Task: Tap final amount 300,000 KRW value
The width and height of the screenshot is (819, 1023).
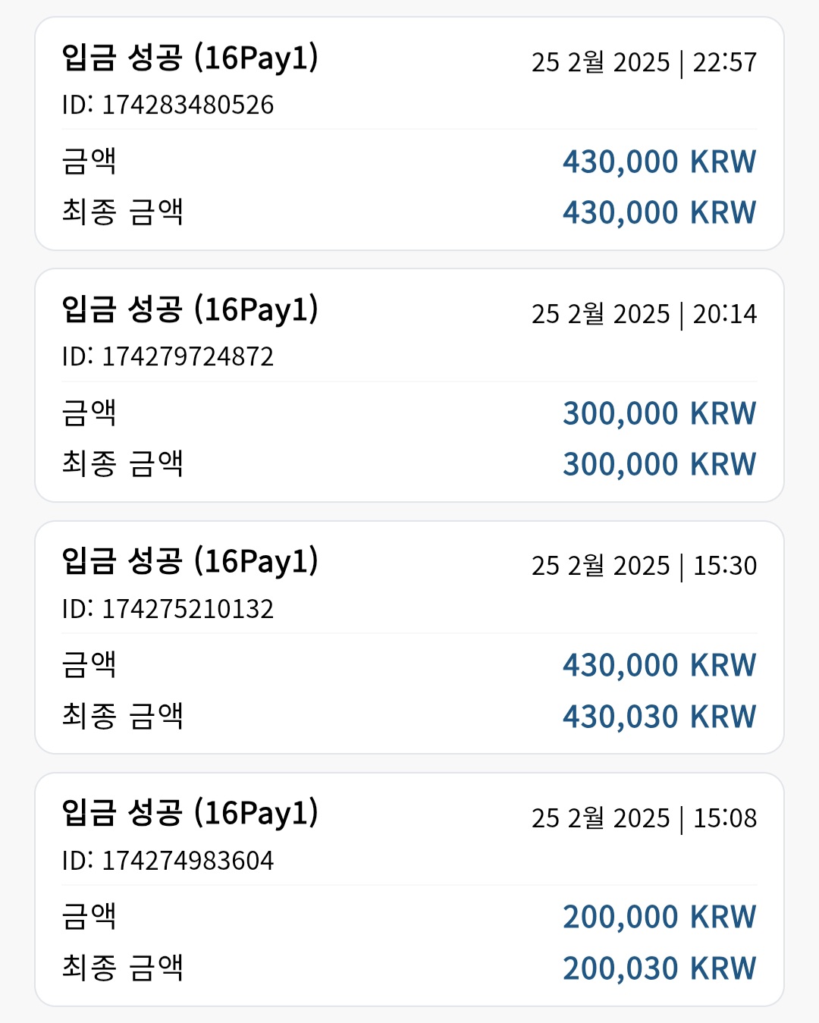Action: click(659, 464)
